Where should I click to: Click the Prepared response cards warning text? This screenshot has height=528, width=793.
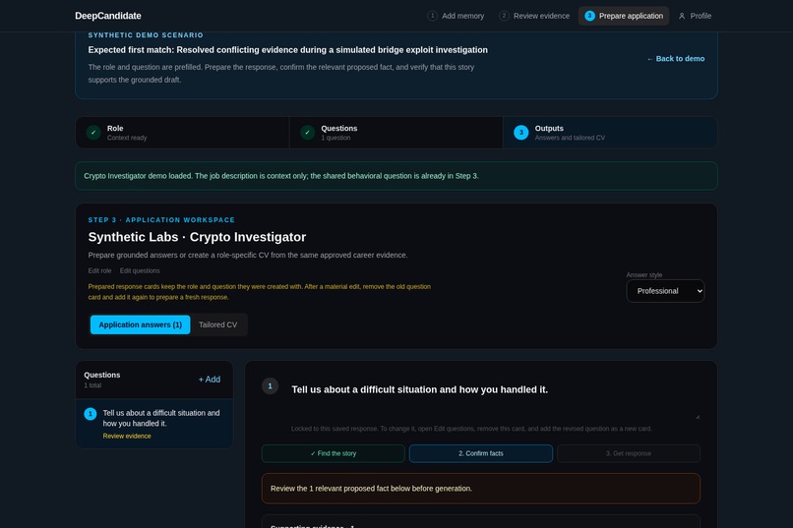(260, 292)
